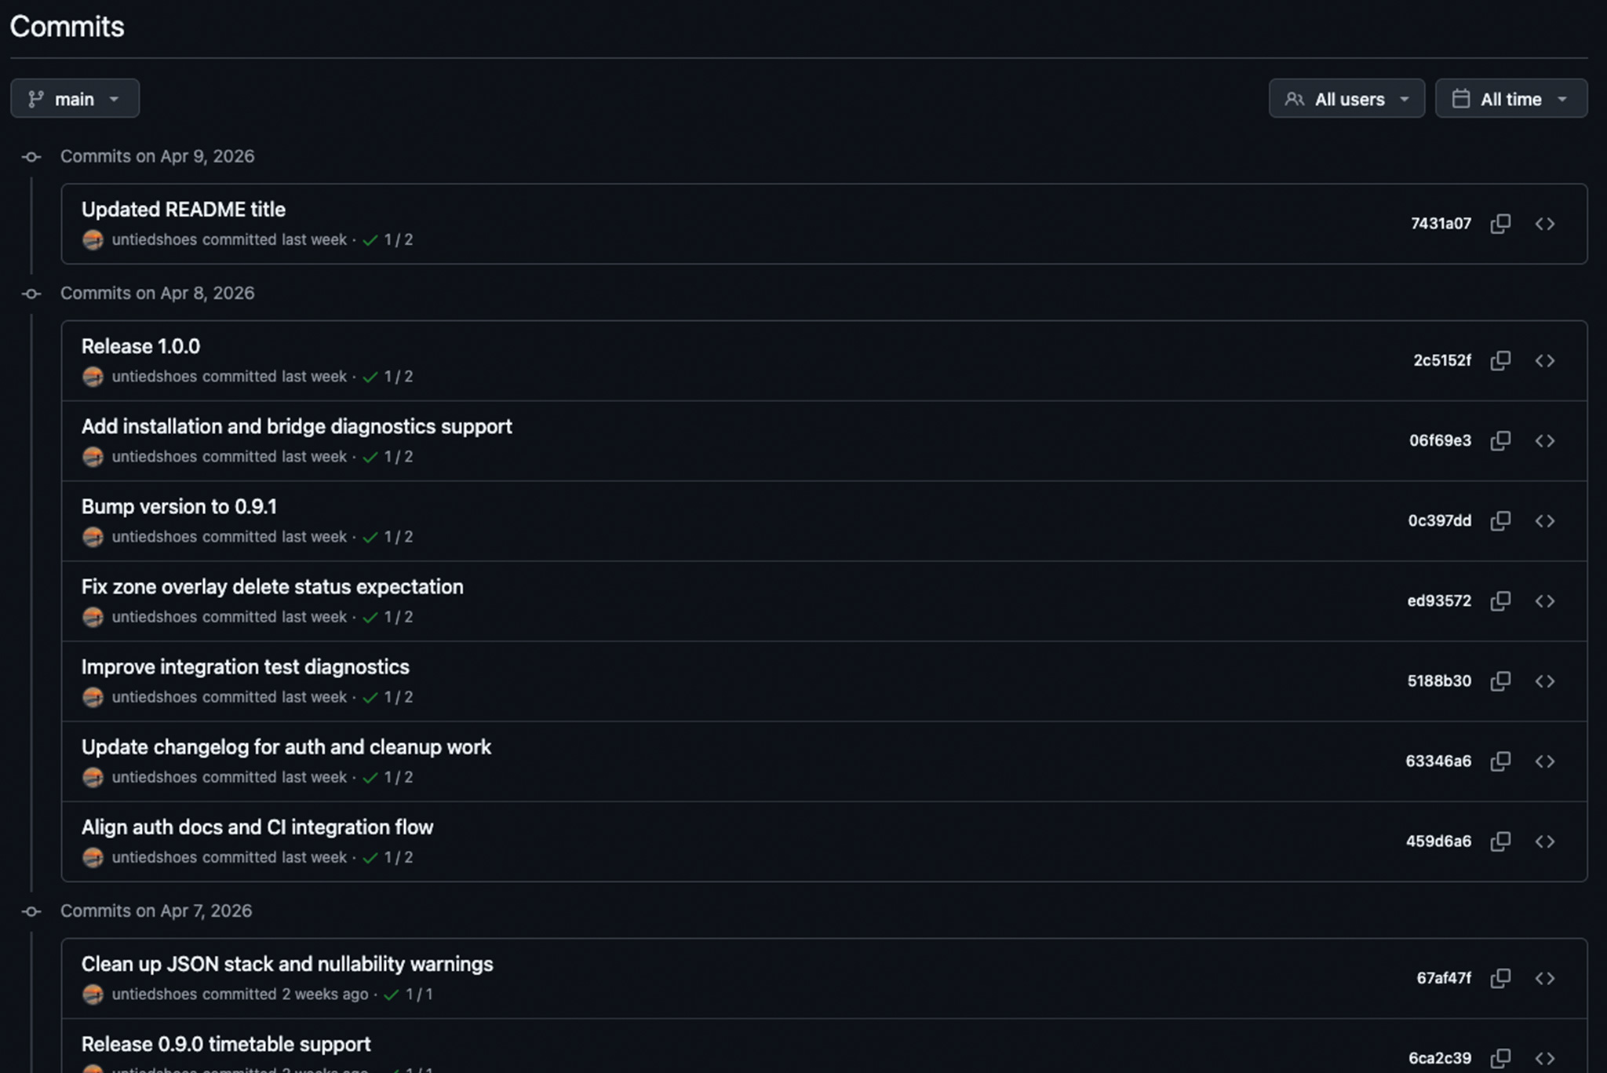Image resolution: width=1607 pixels, height=1073 pixels.
Task: Copy the SHA for commit 63346a6
Action: 1500,761
